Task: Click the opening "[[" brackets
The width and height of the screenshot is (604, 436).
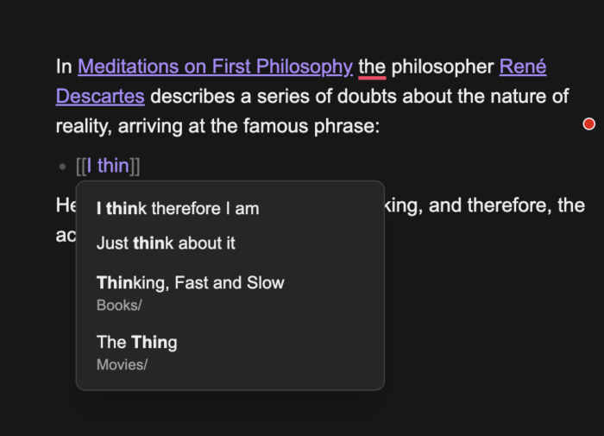Action: [x=80, y=166]
